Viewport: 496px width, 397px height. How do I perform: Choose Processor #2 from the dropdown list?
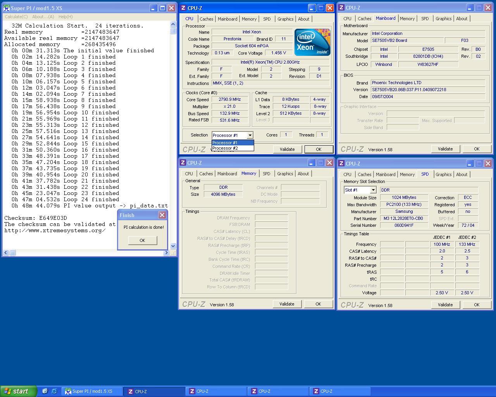232,148
